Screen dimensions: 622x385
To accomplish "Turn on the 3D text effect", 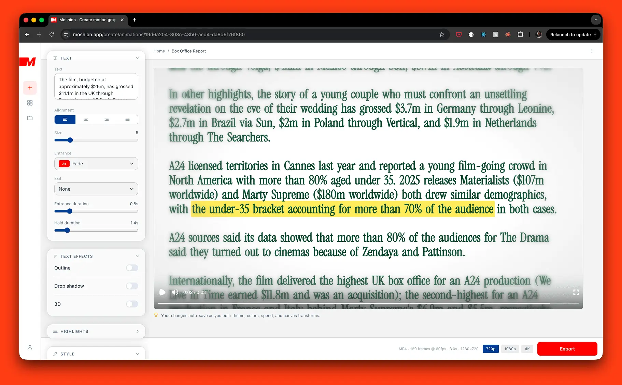I will [x=132, y=304].
